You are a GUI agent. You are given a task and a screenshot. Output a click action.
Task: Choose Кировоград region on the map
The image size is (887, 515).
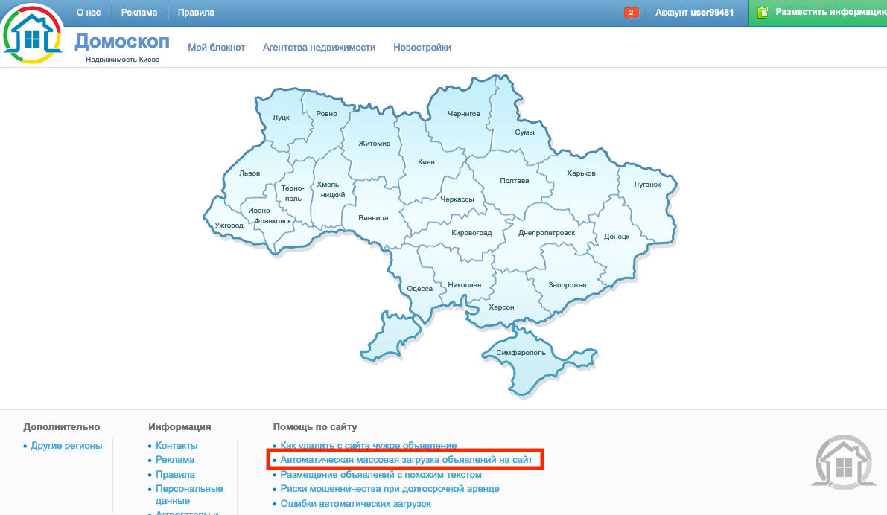pyautogui.click(x=471, y=233)
